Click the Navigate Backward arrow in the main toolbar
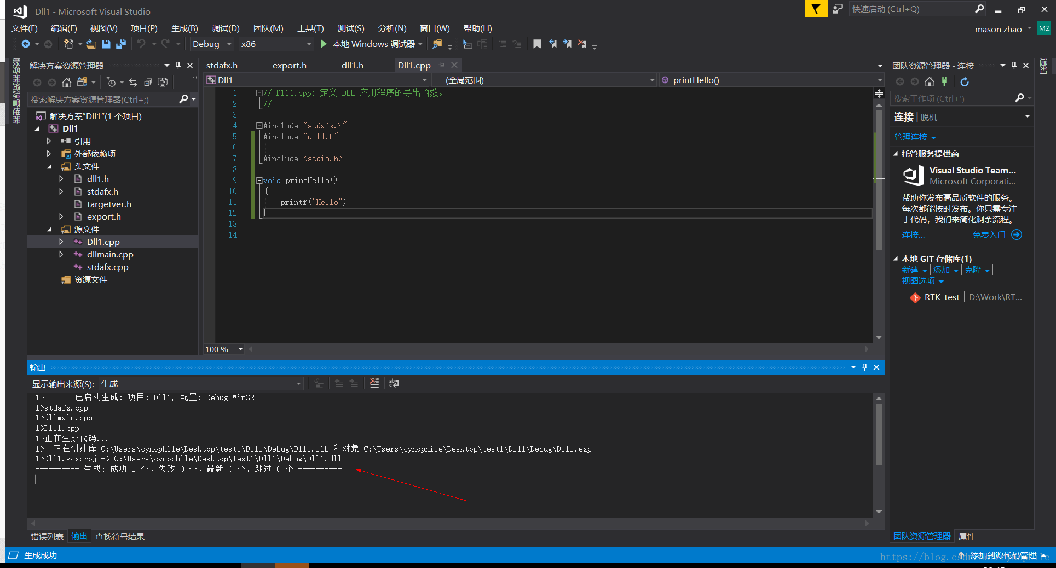The width and height of the screenshot is (1056, 568). 25,44
